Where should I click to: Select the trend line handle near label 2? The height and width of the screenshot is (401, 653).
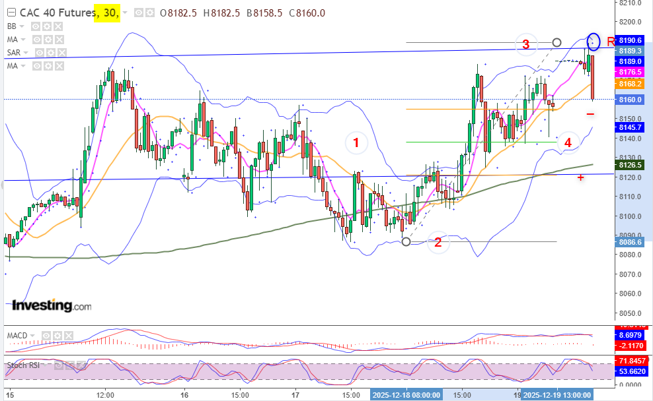[x=406, y=241]
